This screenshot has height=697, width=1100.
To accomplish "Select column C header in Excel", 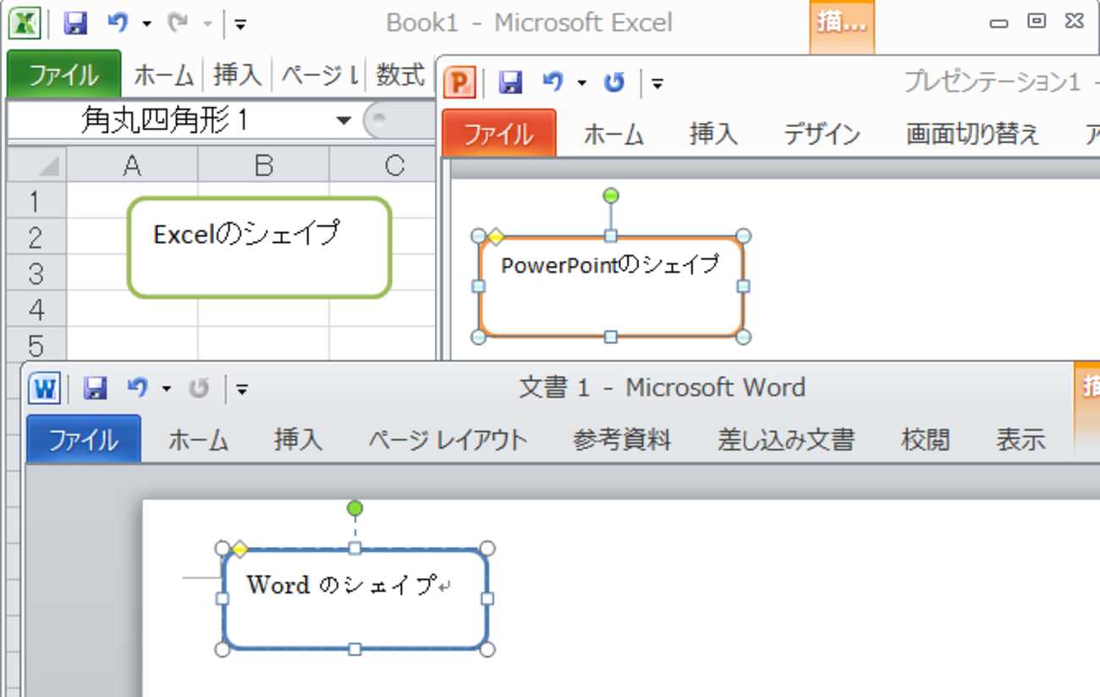I will [382, 165].
